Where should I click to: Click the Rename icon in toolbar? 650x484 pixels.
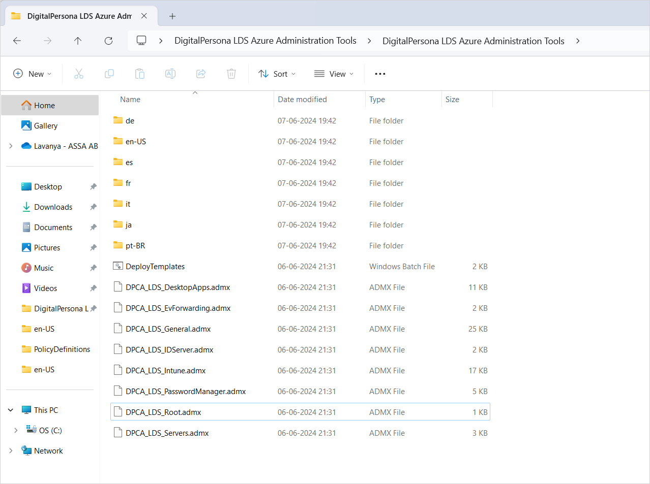170,74
